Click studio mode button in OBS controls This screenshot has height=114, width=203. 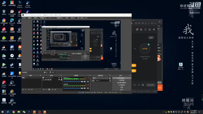(122, 85)
